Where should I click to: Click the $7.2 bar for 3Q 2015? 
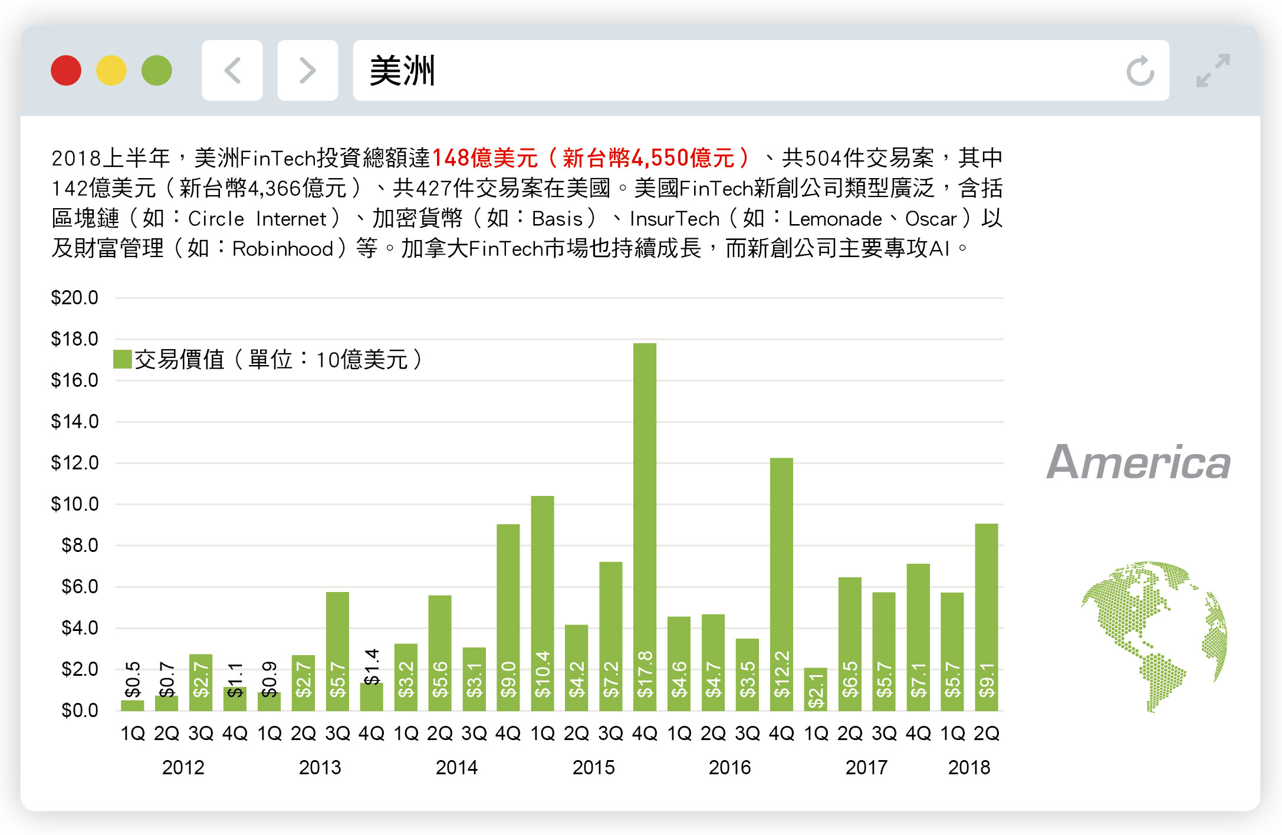point(611,636)
